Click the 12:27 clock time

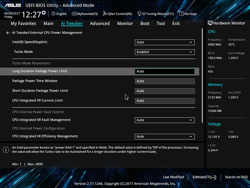point(31,15)
